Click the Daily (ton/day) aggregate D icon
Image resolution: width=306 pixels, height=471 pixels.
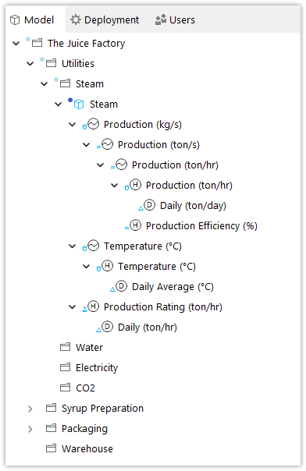coord(149,205)
